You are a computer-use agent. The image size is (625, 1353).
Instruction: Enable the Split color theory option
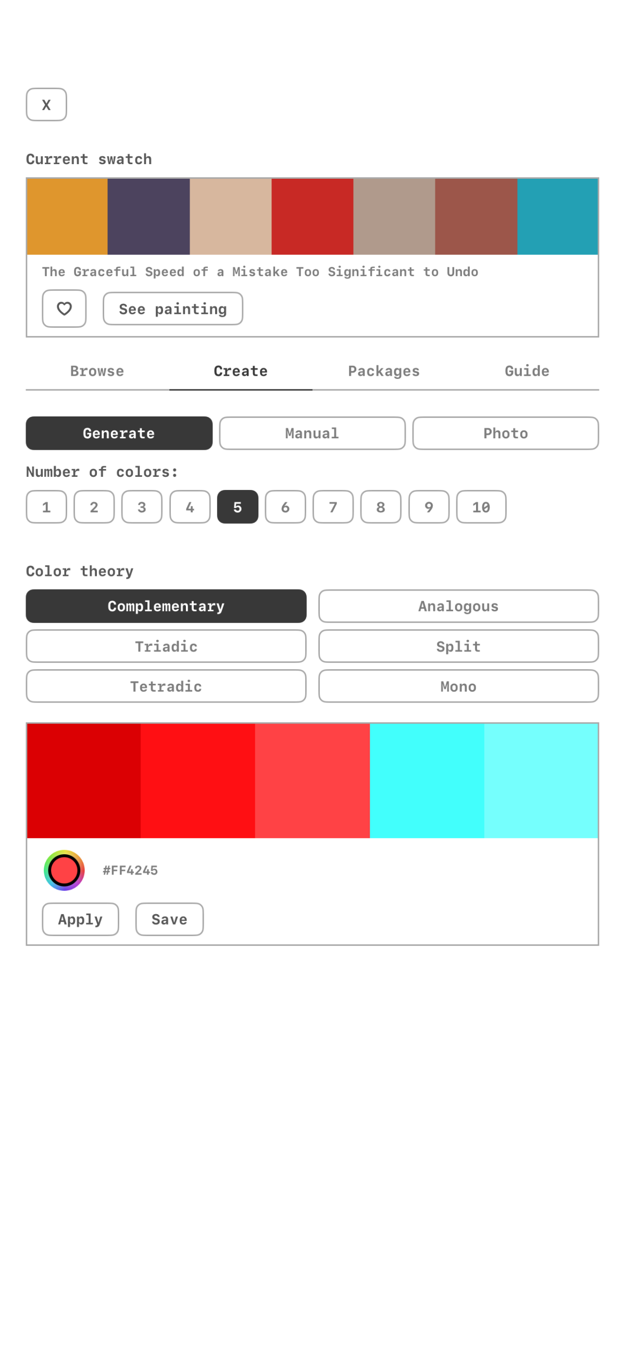coord(458,646)
